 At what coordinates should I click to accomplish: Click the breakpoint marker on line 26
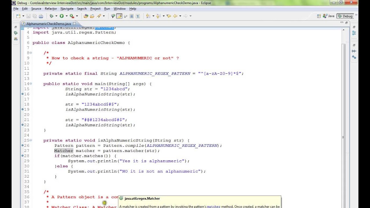(23, 145)
